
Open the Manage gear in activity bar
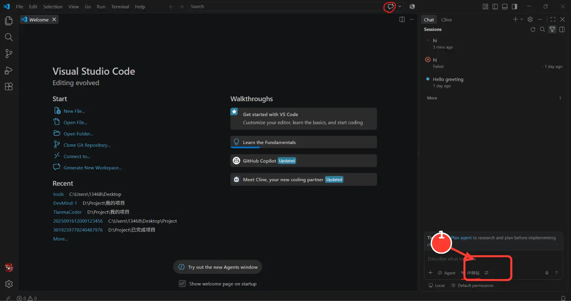coord(9,284)
